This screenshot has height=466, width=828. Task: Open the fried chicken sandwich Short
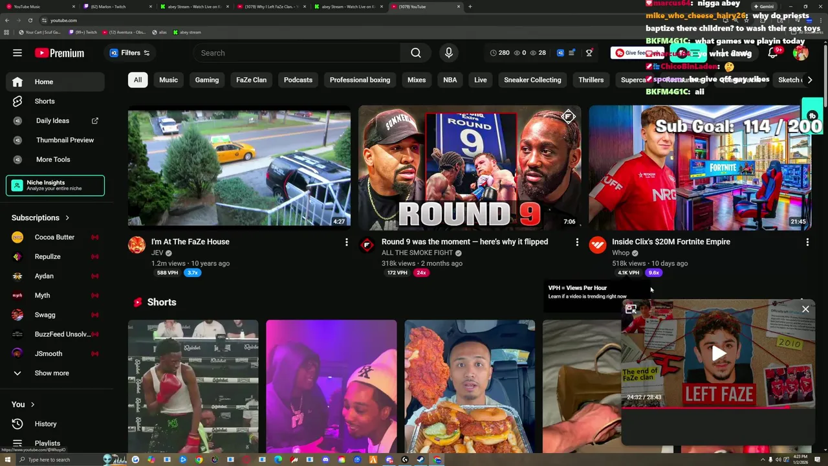(x=470, y=386)
